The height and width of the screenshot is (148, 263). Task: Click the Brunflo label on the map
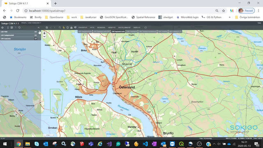pos(168,133)
